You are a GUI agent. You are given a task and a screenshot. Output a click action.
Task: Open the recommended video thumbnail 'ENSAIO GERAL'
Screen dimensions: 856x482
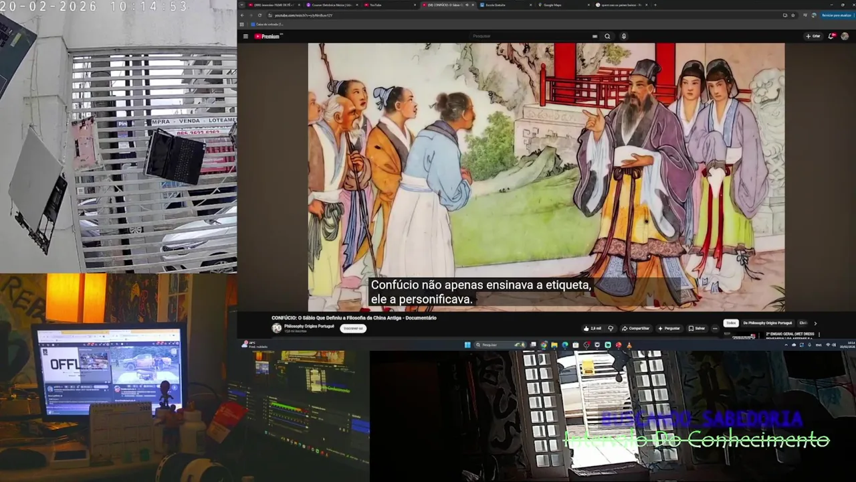(x=744, y=336)
